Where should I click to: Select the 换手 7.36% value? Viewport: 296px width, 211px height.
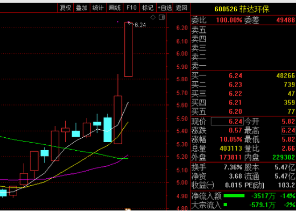pyautogui.click(x=233, y=167)
